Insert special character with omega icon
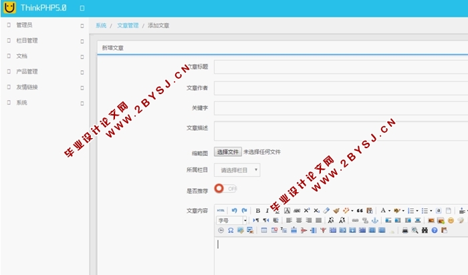 (x=231, y=230)
